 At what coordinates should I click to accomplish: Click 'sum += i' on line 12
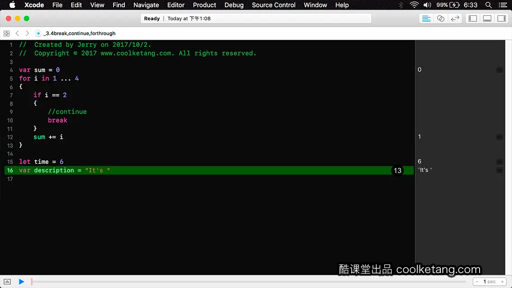48,137
